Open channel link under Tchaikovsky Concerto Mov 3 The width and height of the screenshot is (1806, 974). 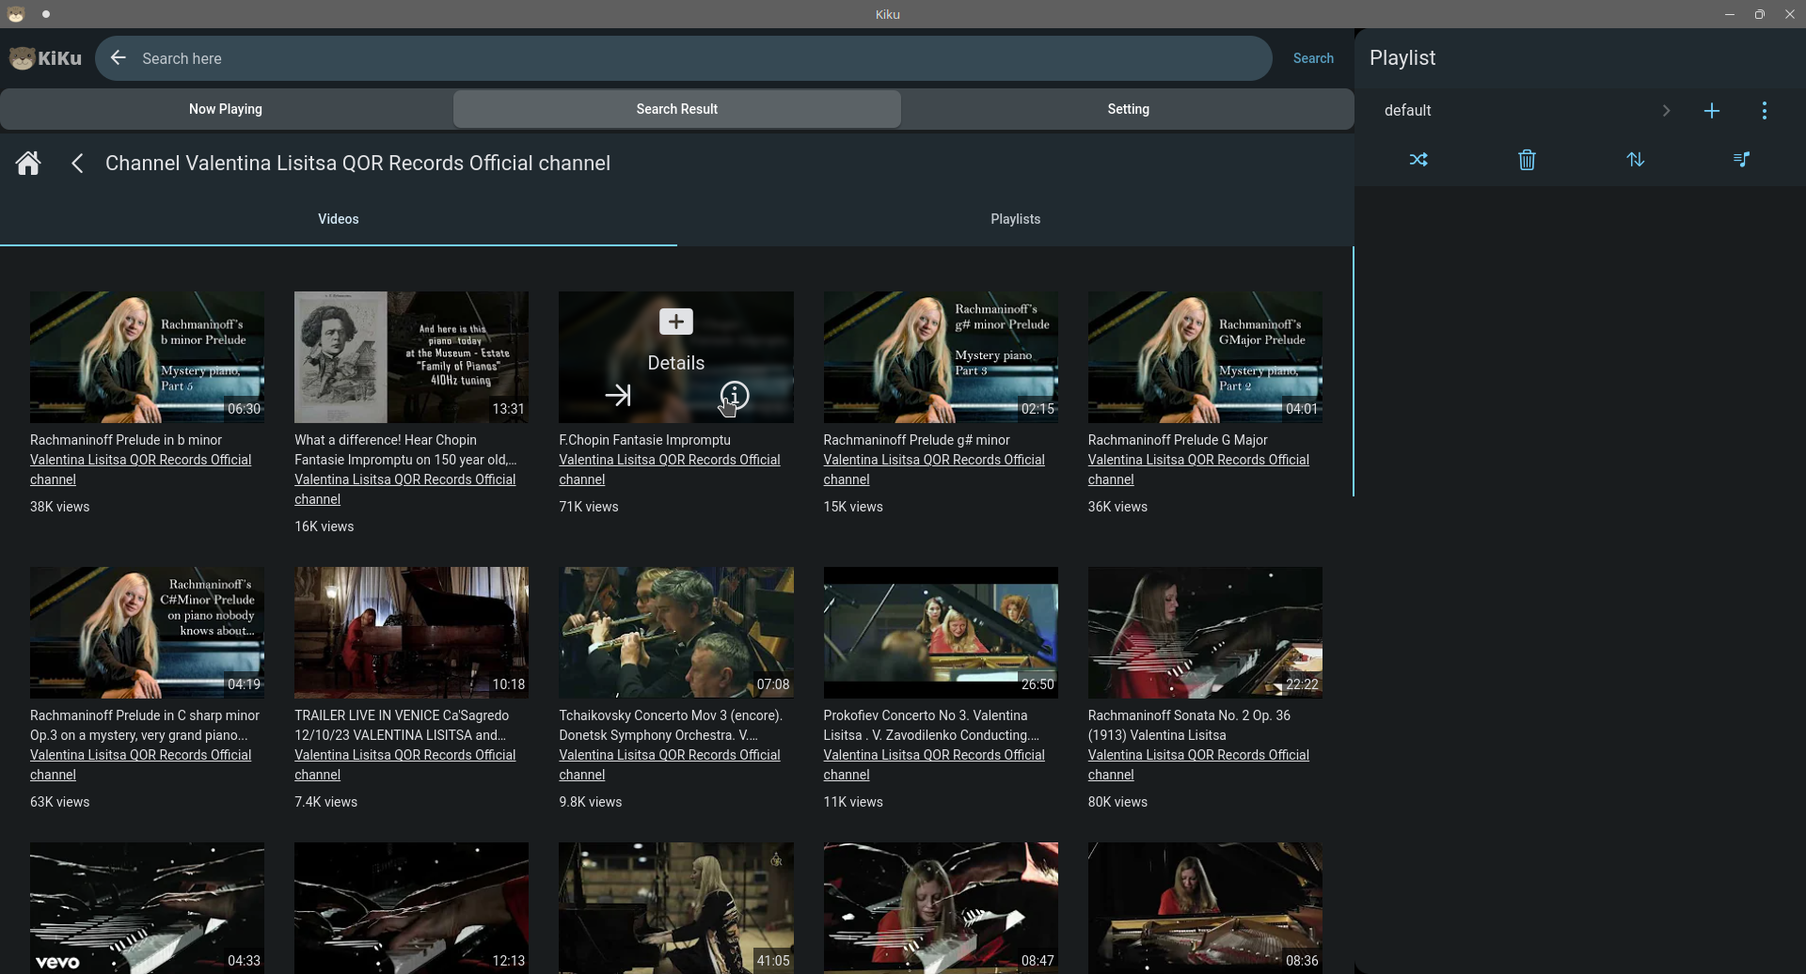(x=670, y=765)
